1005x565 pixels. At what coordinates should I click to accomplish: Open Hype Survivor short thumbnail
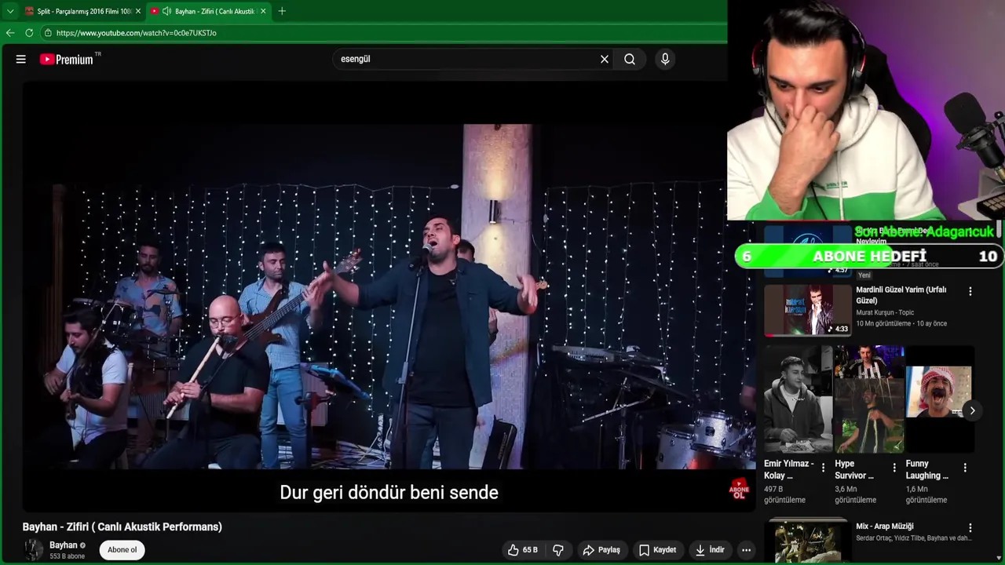click(869, 400)
